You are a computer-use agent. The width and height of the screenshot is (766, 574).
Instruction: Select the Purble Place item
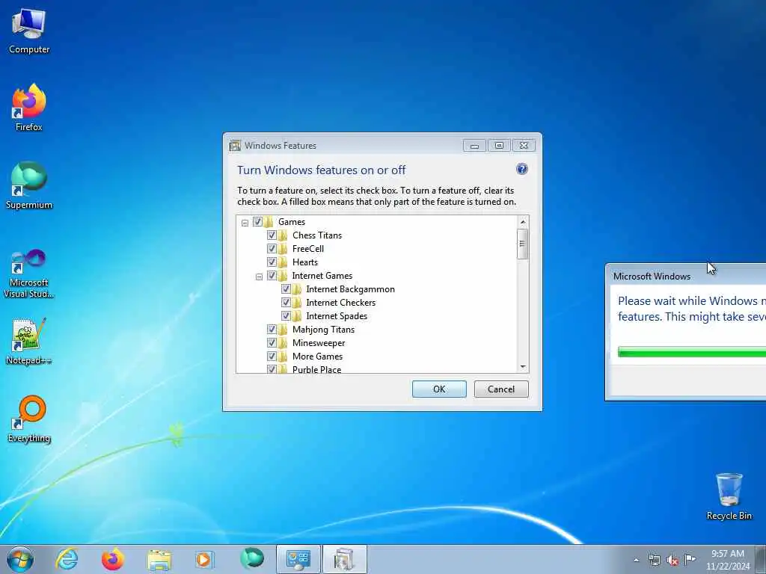pos(316,369)
